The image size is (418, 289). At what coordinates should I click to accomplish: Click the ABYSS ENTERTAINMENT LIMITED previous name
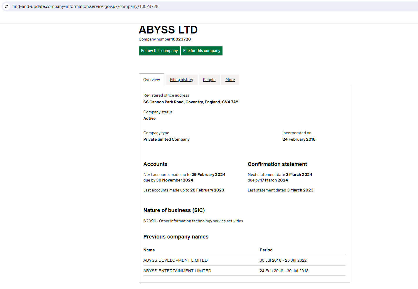(177, 270)
